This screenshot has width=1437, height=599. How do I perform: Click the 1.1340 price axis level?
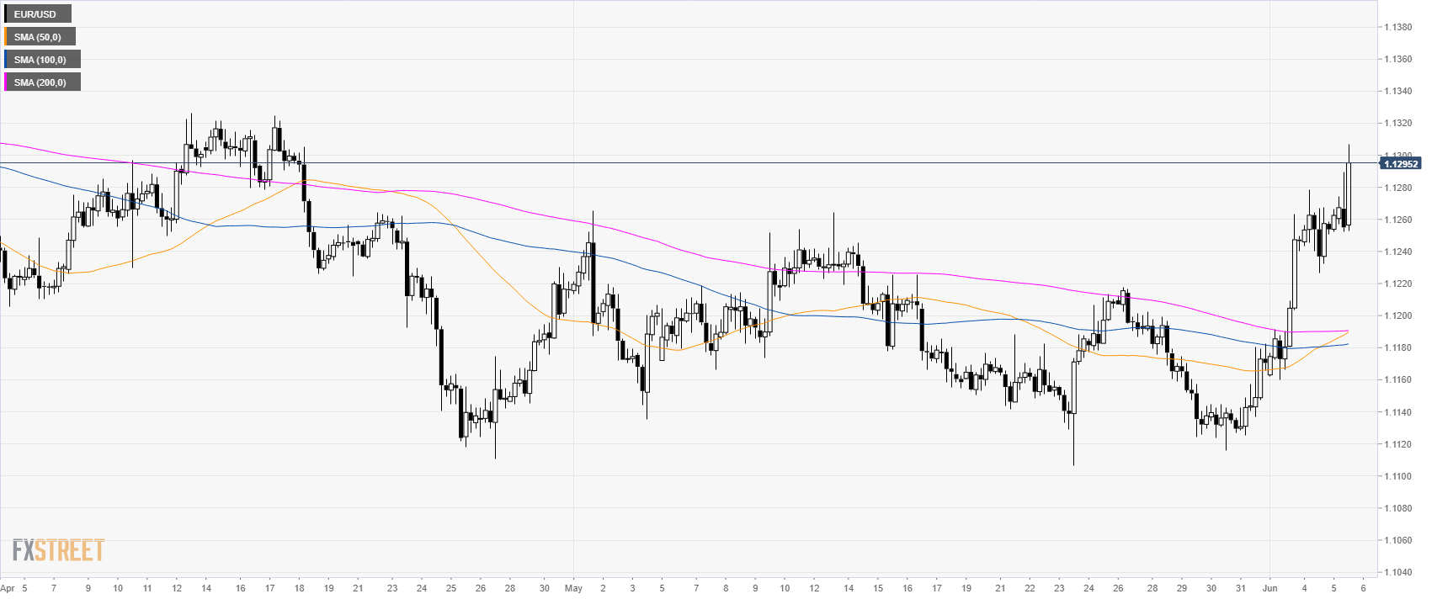pyautogui.click(x=1398, y=92)
